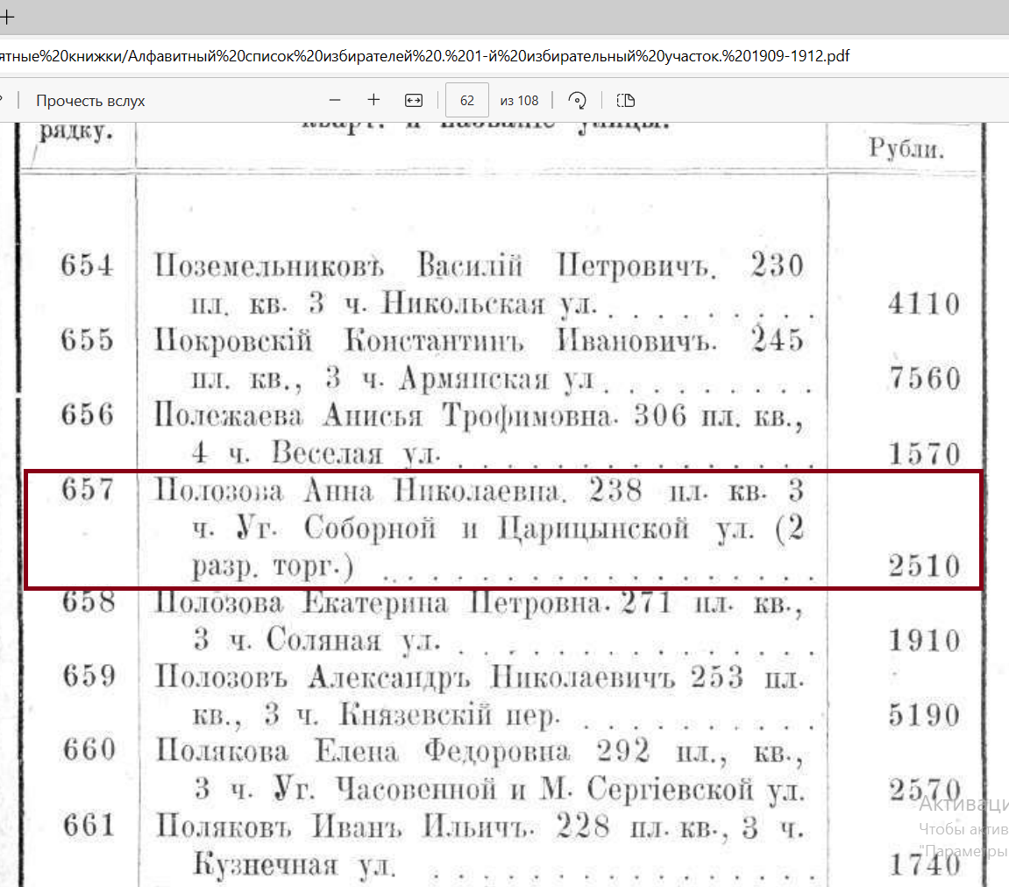Viewport: 1009px width, 887px height.
Task: Select the page number field showing 62
Action: click(467, 101)
